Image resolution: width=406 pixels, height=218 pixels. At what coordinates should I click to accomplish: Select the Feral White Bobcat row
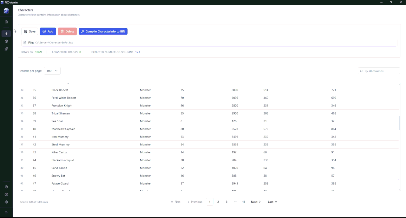click(209, 98)
